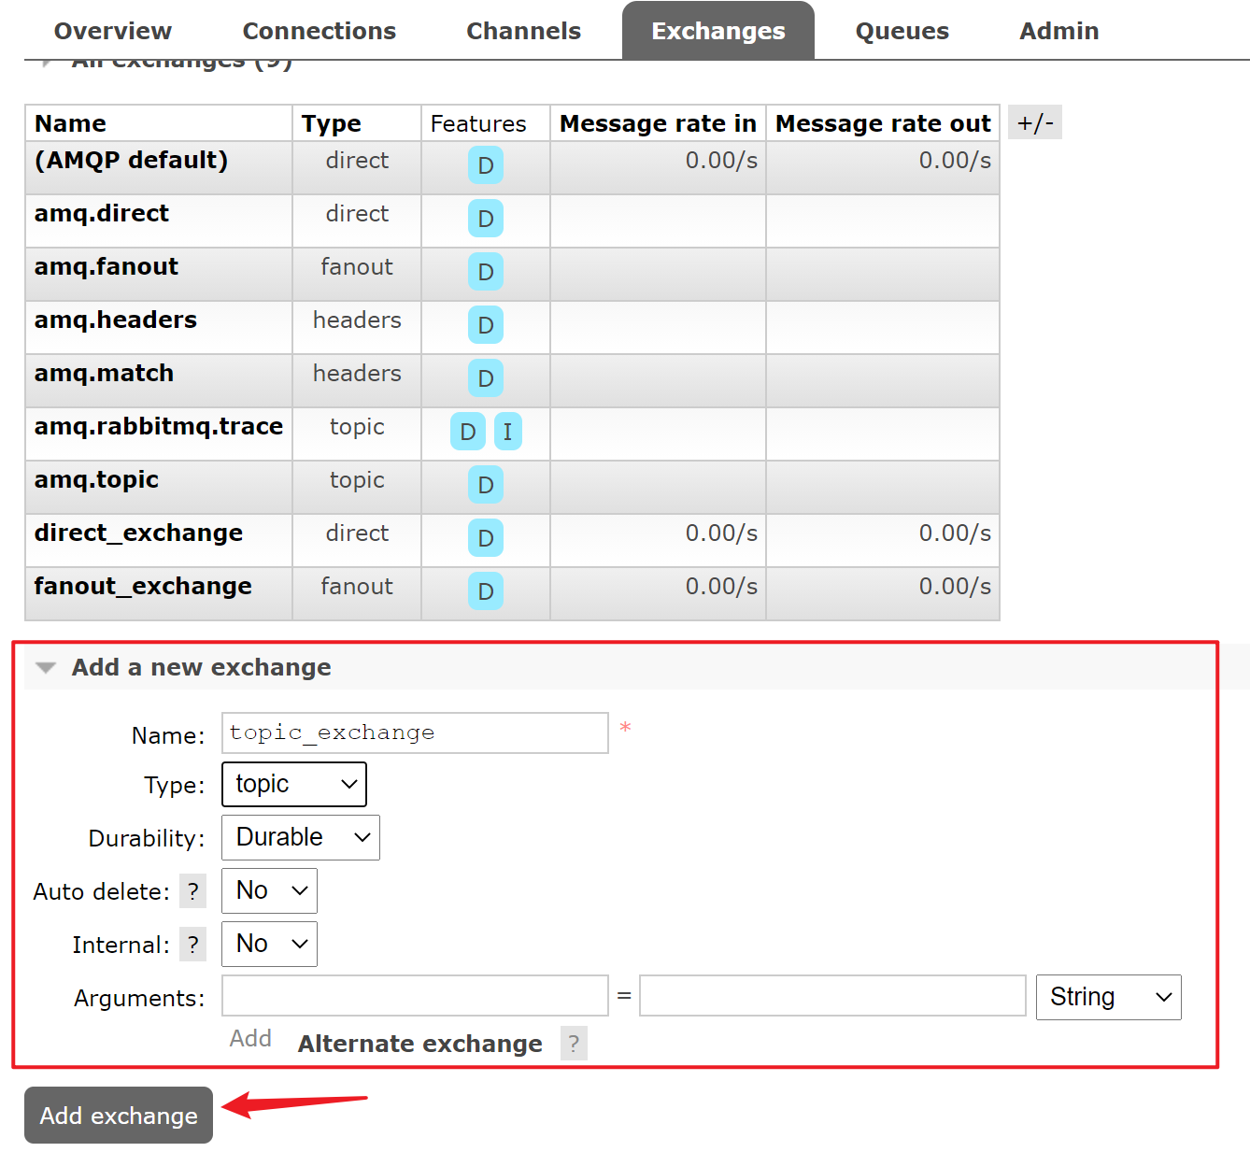The image size is (1250, 1152).
Task: Click help icon next to Auto delete
Action: pos(192,891)
